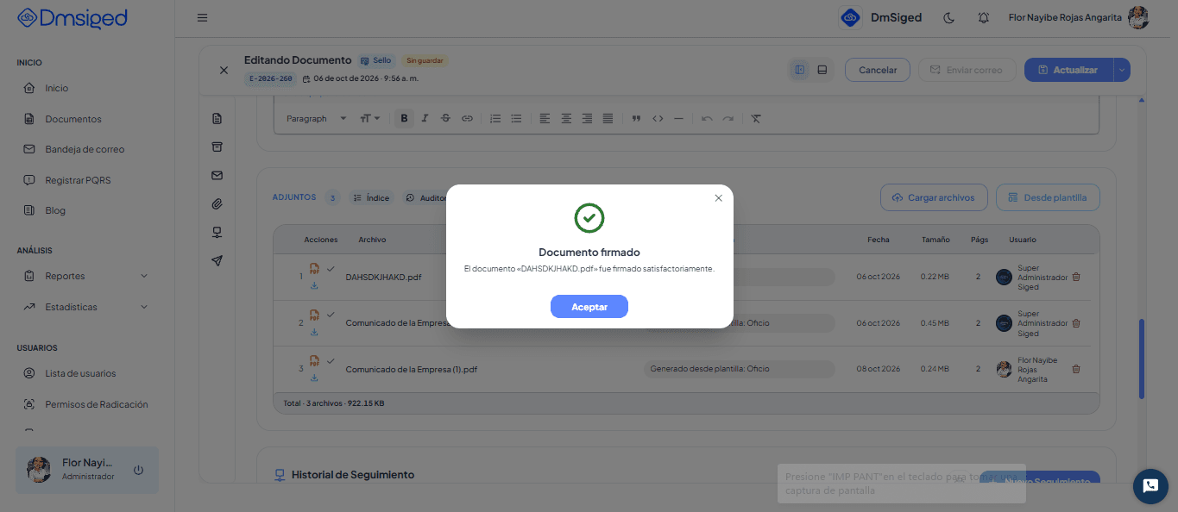Click the Sello badge

[376, 60]
